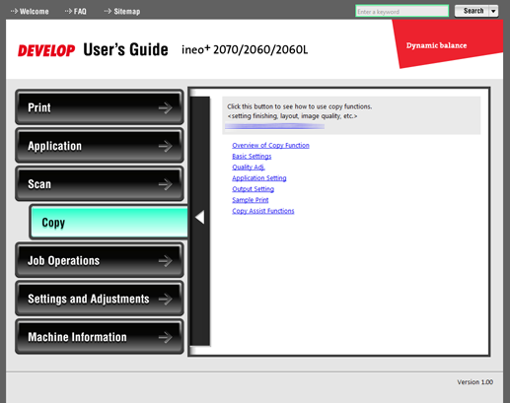Go to the Welcome page
Screen dimensions: 510x403
(30, 12)
